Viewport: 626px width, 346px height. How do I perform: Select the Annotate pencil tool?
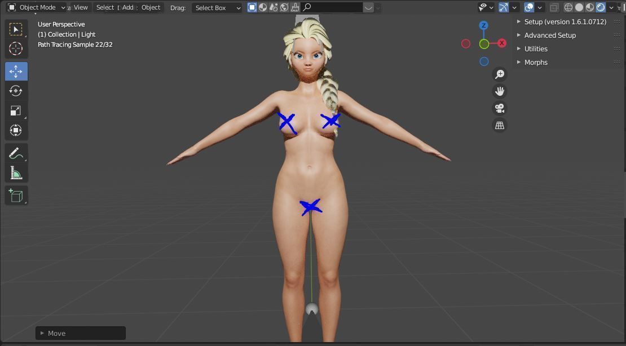(x=16, y=153)
